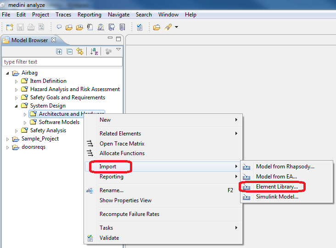
Task: Toggle Link with Editor in Model Browser
Action: (x=80, y=52)
